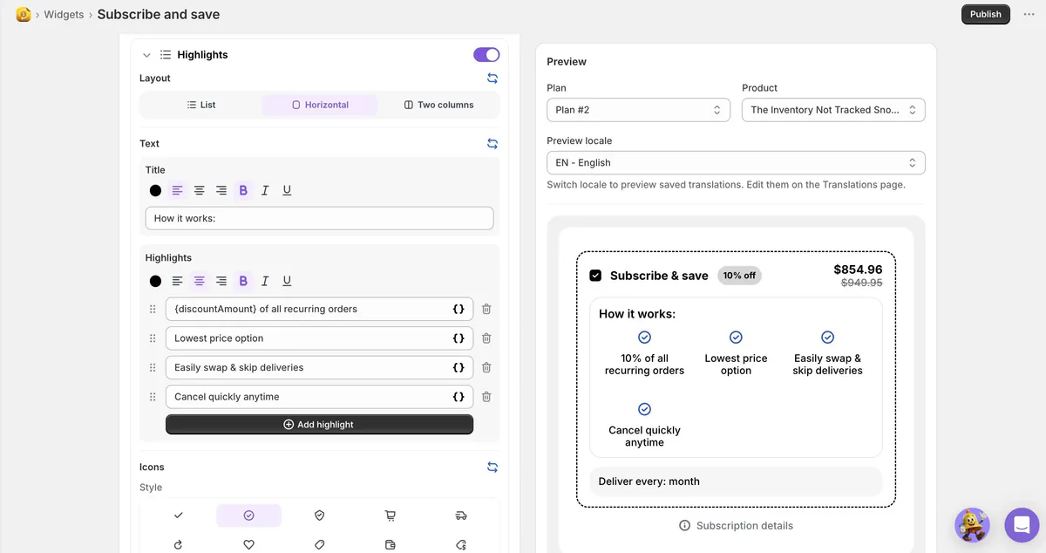Choose the shield check icon style
This screenshot has height=553, width=1046.
(319, 515)
